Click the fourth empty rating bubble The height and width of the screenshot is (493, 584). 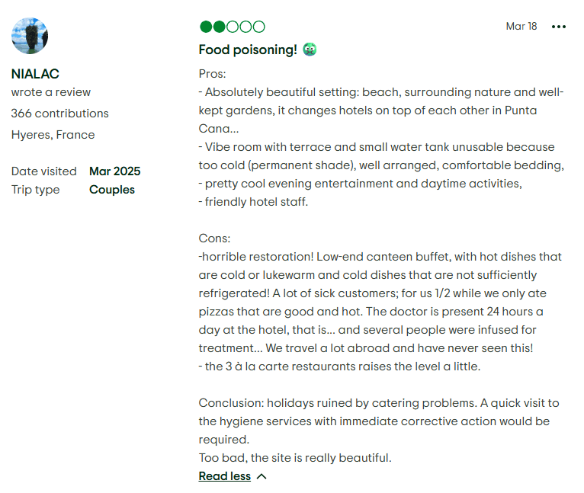[x=245, y=27]
